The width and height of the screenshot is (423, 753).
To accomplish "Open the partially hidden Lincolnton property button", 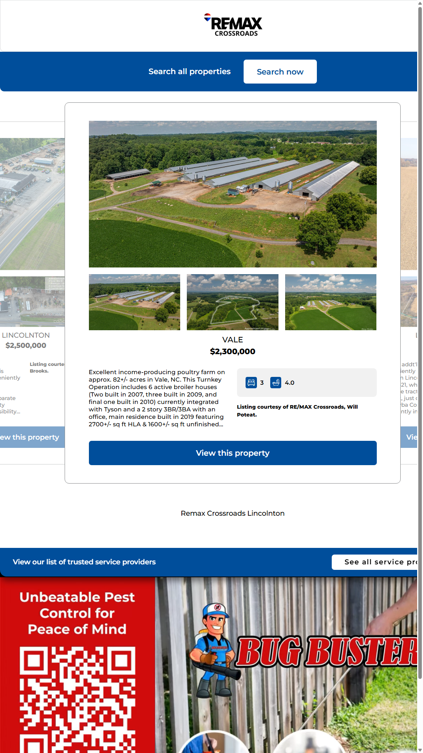I will coord(32,437).
